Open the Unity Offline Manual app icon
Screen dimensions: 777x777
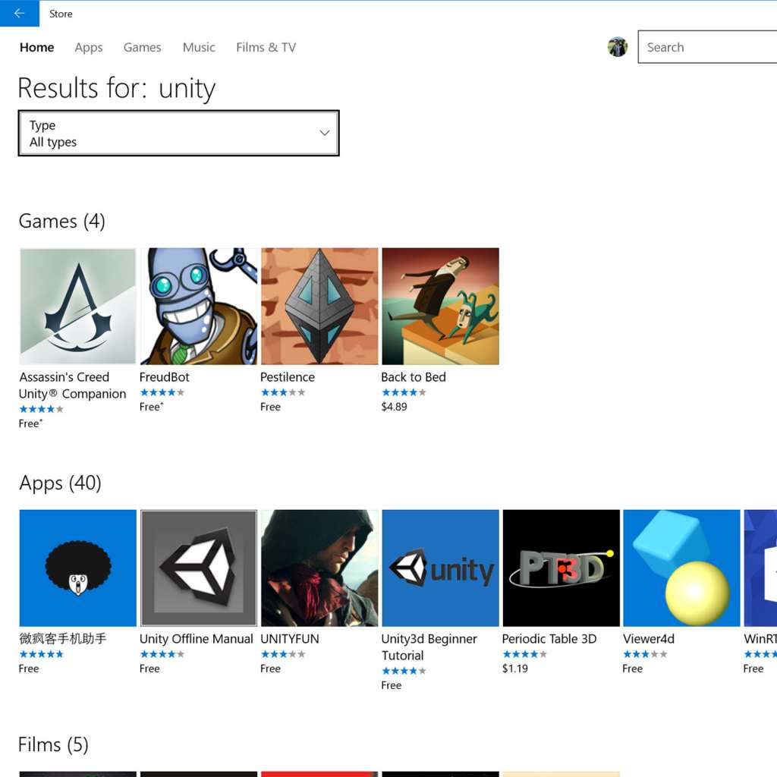[198, 568]
